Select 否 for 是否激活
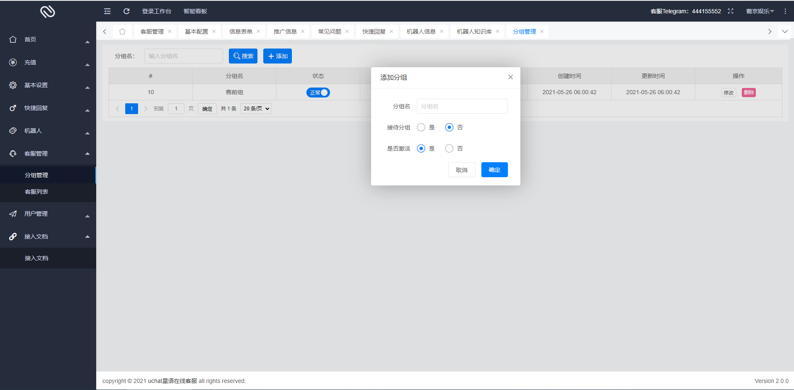Screen dimensions: 794x390 tap(449, 149)
